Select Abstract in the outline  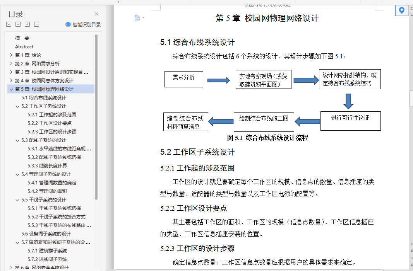coord(24,46)
